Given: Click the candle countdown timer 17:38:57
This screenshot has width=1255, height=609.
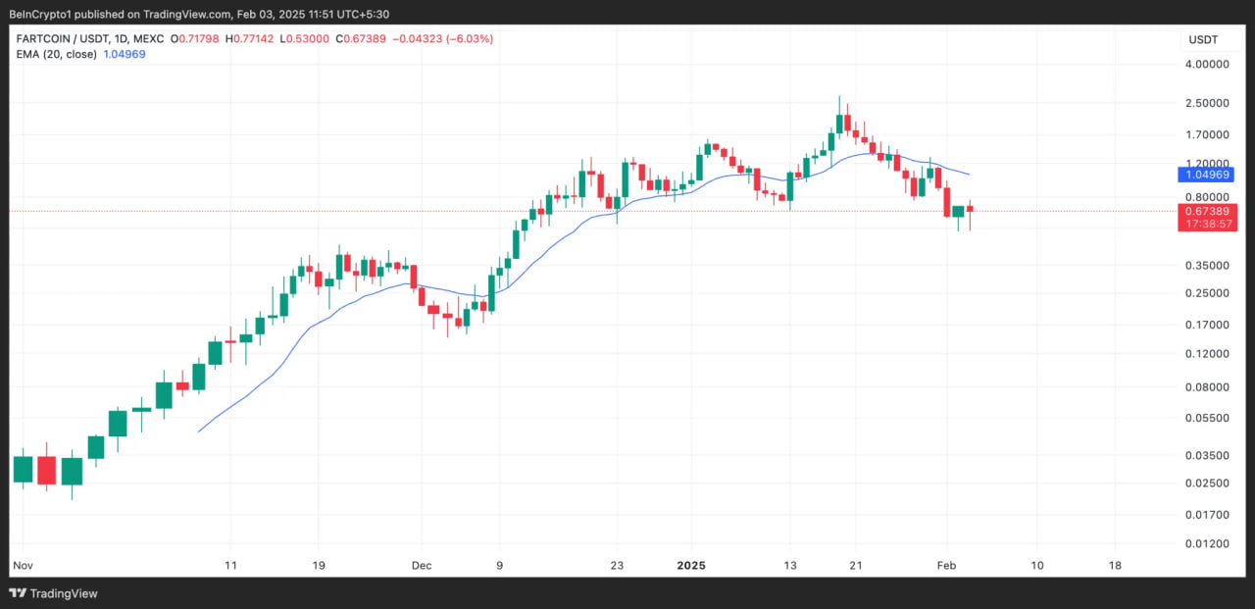Looking at the screenshot, I should click(x=1207, y=225).
